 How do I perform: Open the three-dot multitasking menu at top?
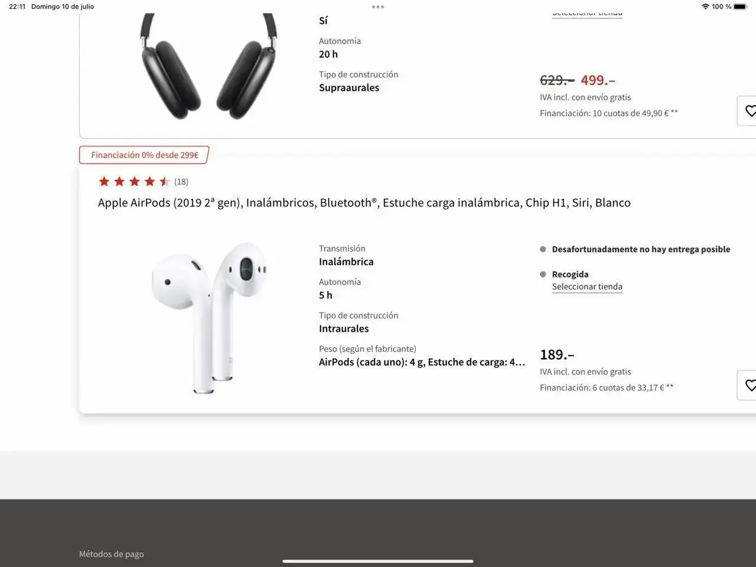click(x=378, y=7)
